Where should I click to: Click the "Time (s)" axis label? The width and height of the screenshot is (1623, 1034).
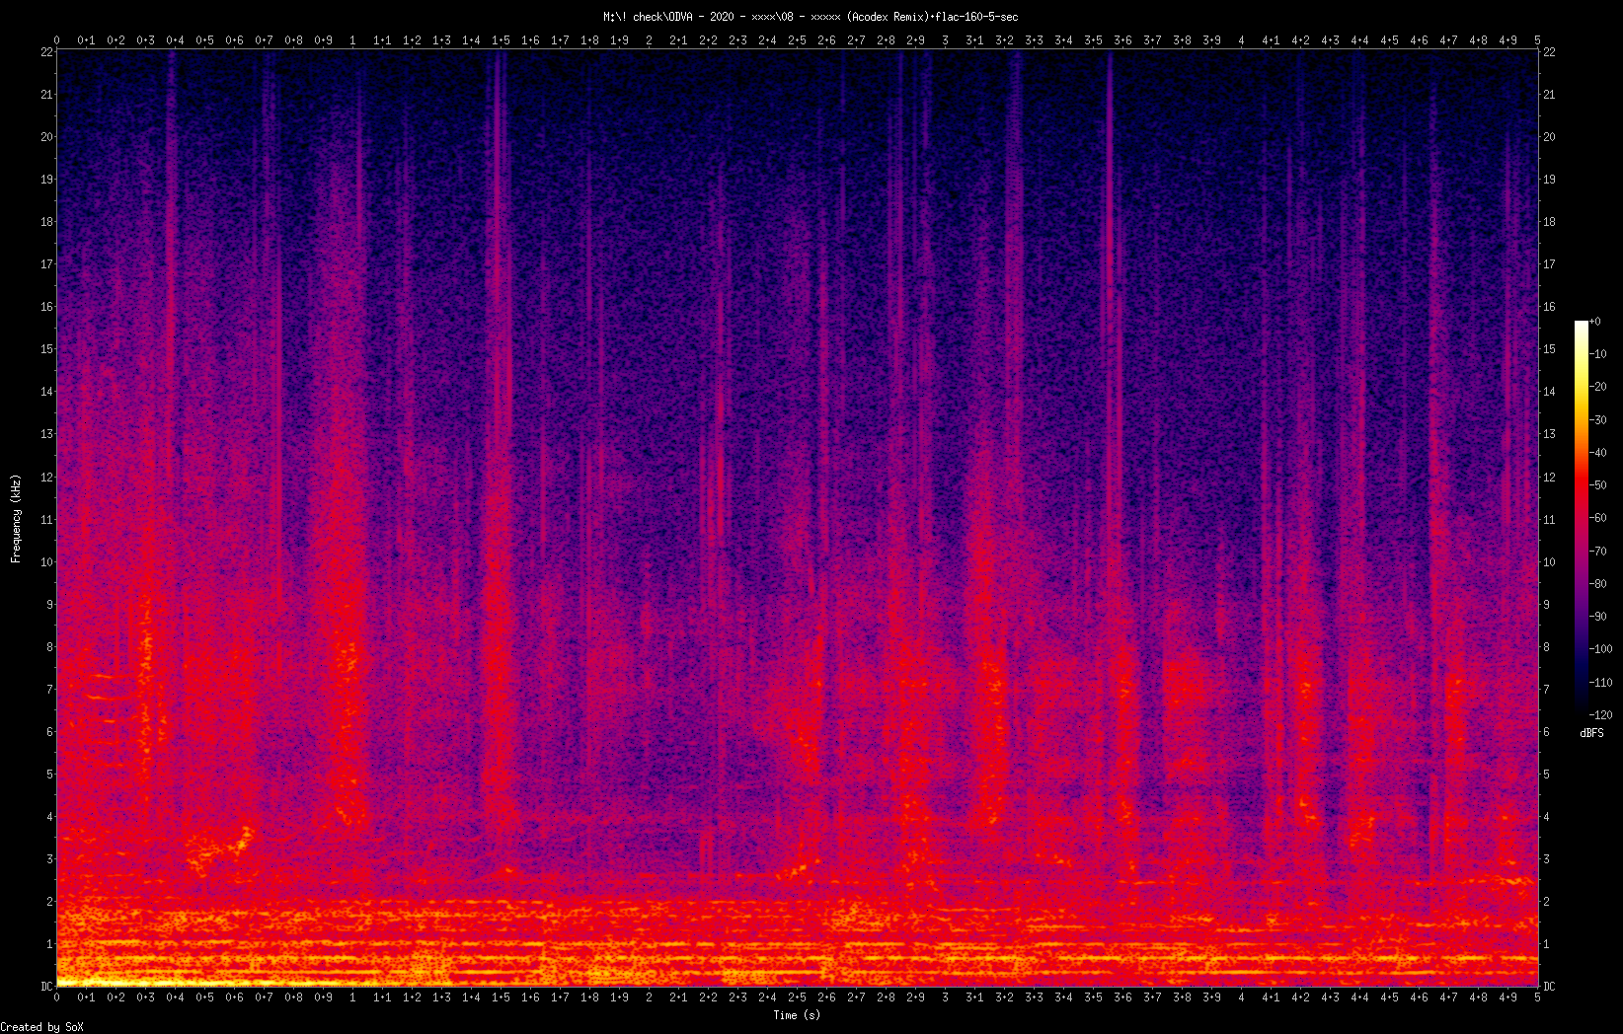pyautogui.click(x=797, y=1015)
